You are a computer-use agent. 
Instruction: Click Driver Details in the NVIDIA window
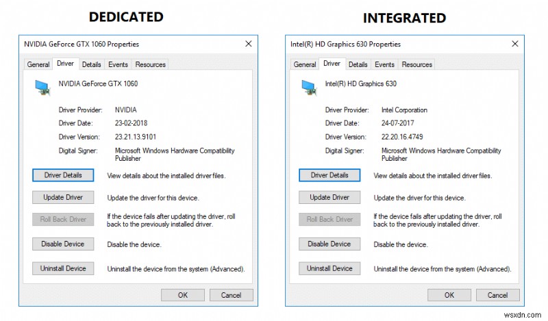[x=63, y=175]
